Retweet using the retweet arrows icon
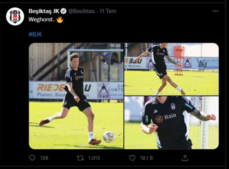Viewport: 229px width, 169px height. [80, 158]
